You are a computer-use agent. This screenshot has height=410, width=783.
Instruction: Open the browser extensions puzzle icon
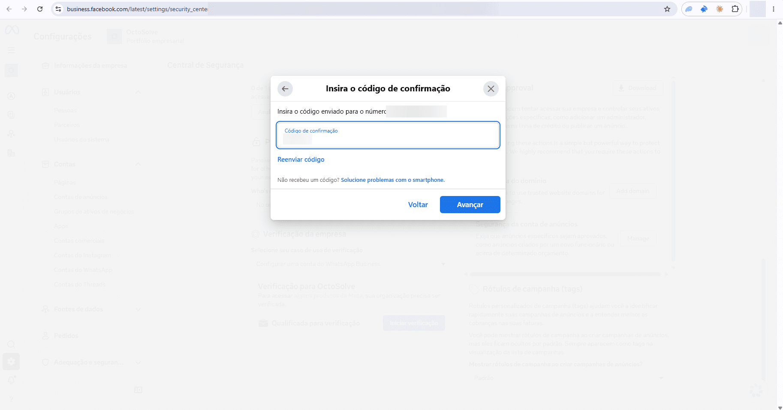[x=735, y=9]
